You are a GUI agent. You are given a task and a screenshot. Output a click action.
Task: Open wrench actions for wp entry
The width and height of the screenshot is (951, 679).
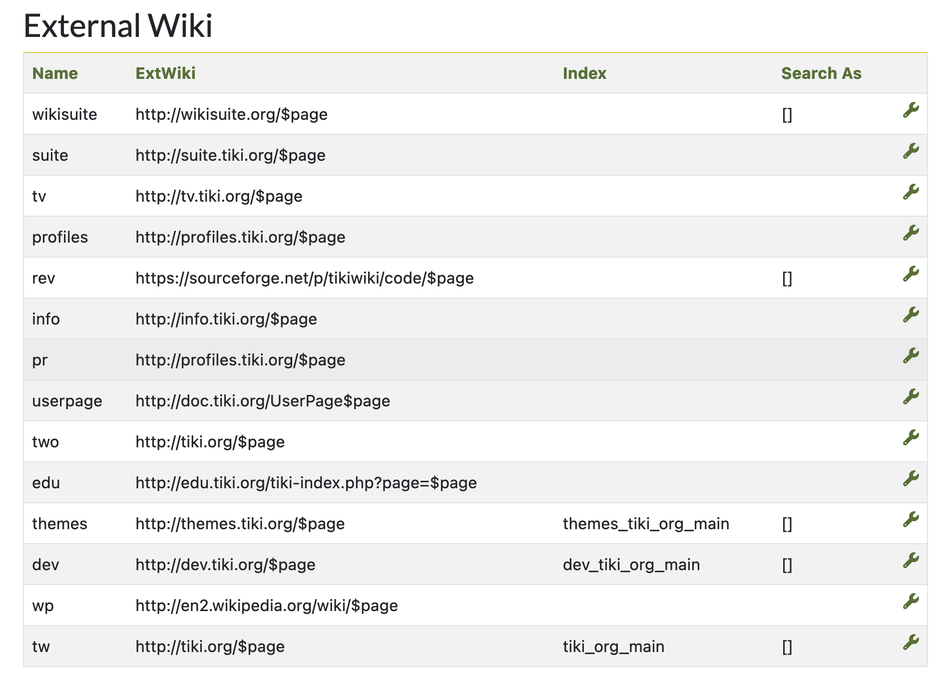pos(911,601)
